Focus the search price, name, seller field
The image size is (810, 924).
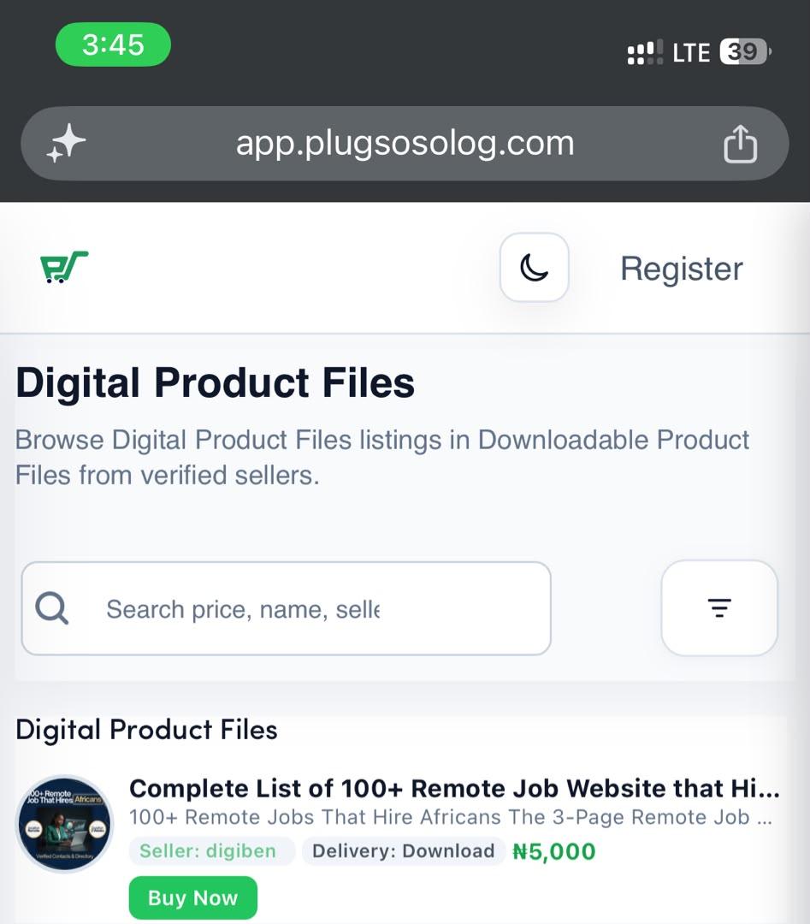click(287, 608)
